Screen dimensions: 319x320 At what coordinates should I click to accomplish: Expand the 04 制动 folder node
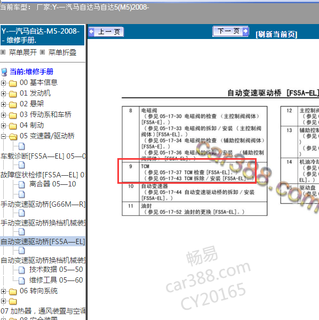(3, 126)
